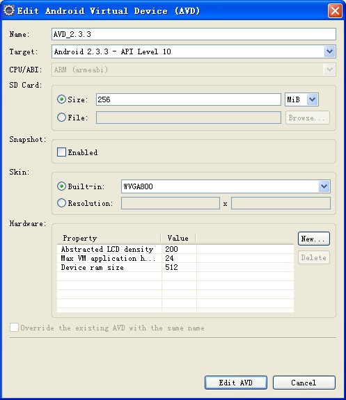The height and width of the screenshot is (400, 346).
Task: Toggle Override the existing AVD checkbox
Action: coord(14,328)
